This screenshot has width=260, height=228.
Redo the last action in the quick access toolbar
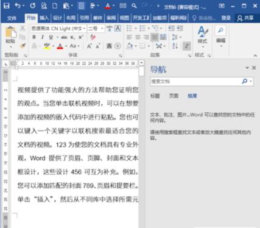point(33,5)
